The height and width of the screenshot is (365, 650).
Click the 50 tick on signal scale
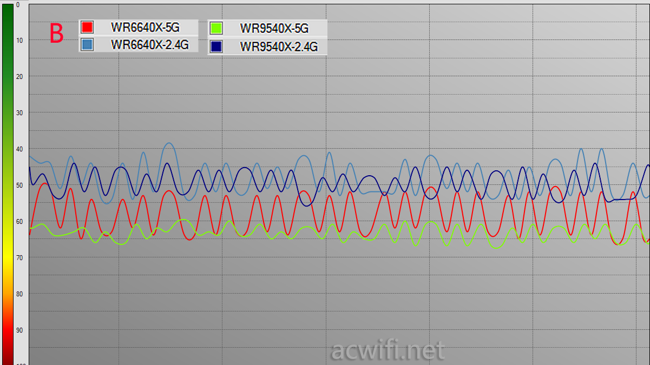coord(19,185)
